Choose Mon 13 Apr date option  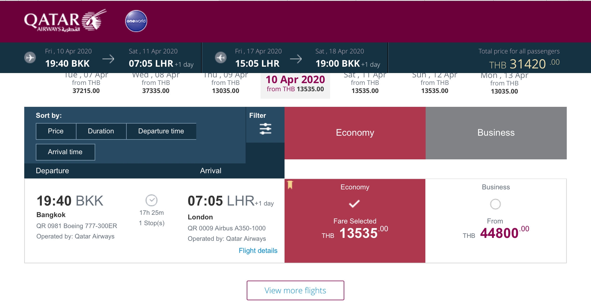[x=504, y=83]
